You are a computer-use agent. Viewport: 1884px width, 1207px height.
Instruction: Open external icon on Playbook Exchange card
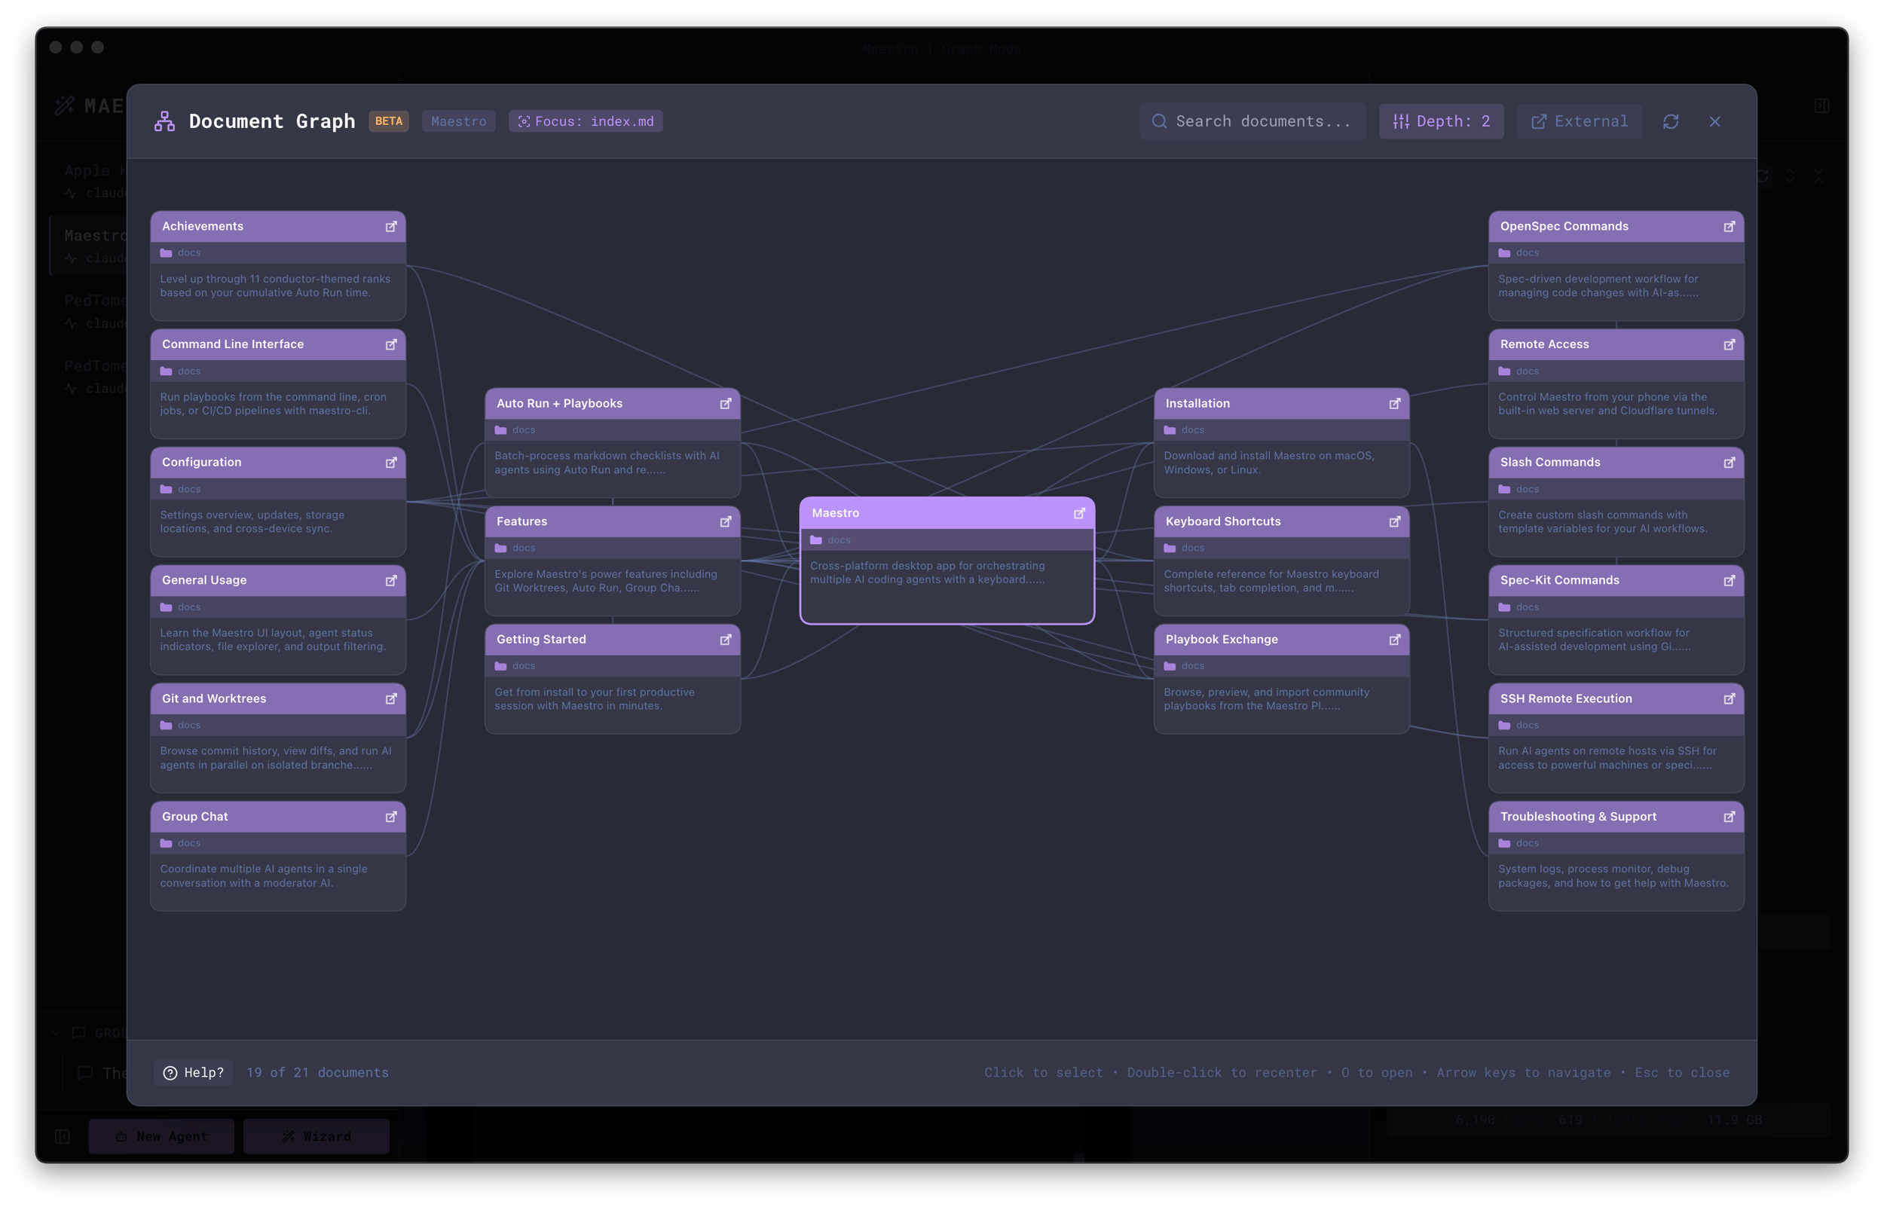point(1395,640)
